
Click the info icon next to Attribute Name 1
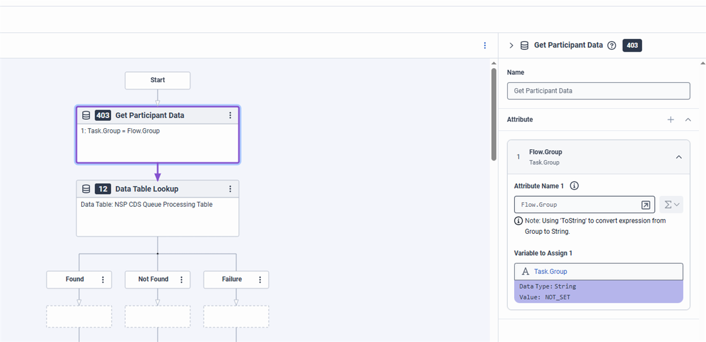(x=574, y=186)
